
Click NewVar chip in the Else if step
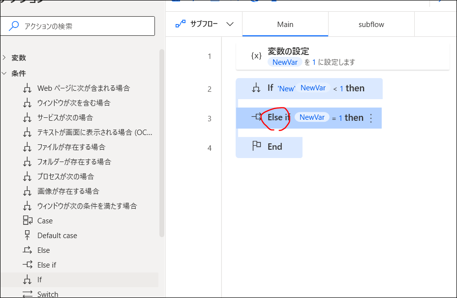pos(312,117)
